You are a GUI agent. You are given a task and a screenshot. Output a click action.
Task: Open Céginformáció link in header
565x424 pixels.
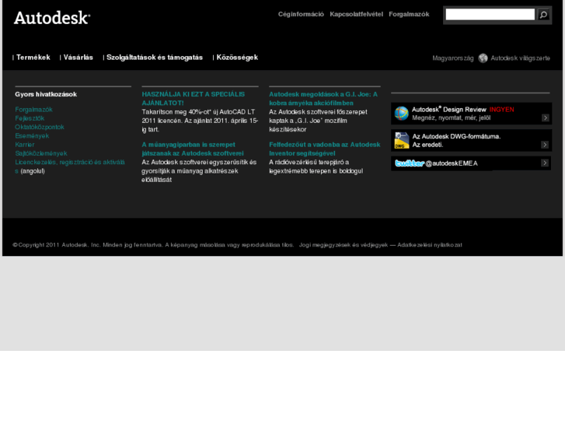coord(301,14)
